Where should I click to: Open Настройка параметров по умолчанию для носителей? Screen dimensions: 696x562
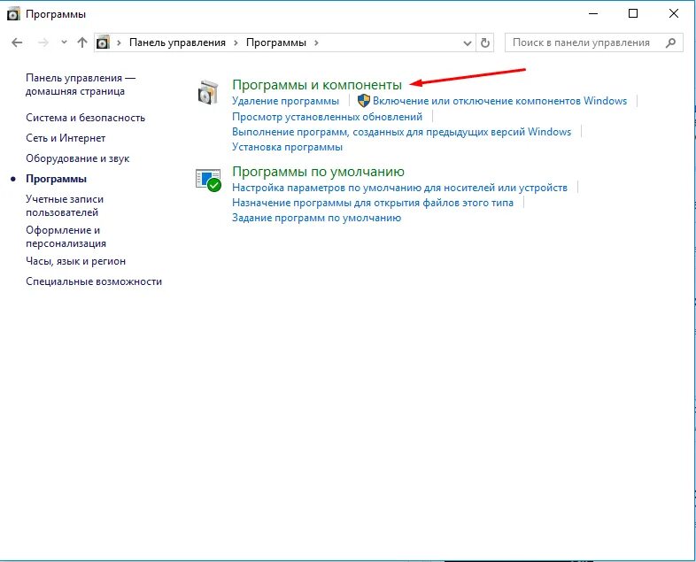tap(399, 188)
